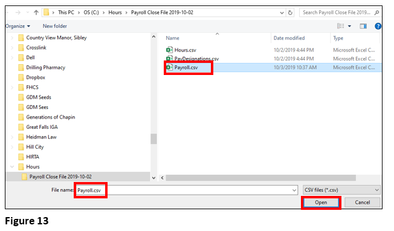The width and height of the screenshot is (394, 231).
Task: Select the Drilling Pharmacy folder
Action: click(x=45, y=68)
